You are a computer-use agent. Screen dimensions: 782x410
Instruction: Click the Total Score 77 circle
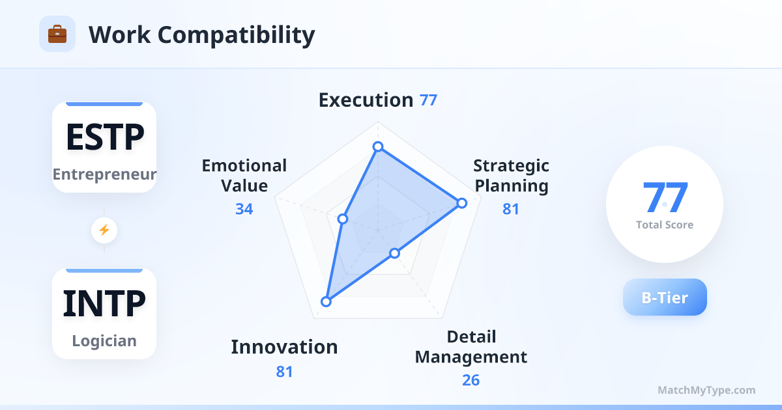[665, 204]
